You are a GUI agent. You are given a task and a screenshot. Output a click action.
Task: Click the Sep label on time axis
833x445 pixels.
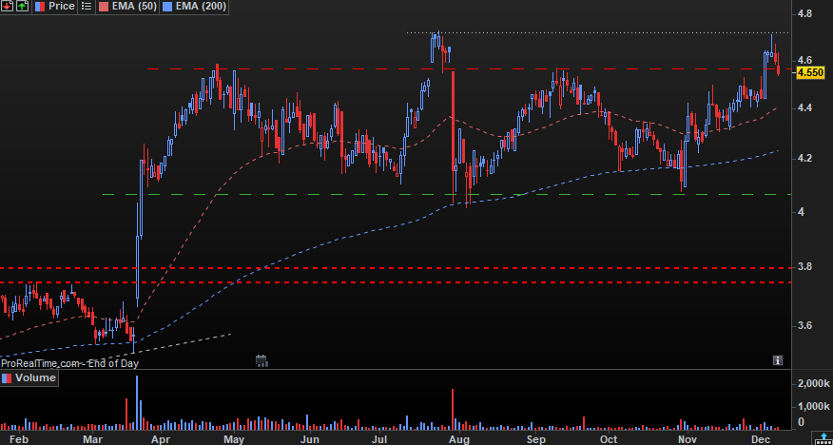tap(536, 439)
